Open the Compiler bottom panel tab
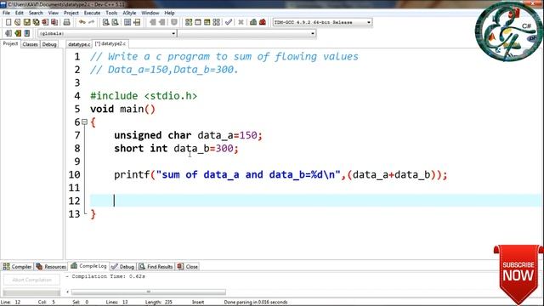The height and width of the screenshot is (306, 544). pyautogui.click(x=17, y=266)
